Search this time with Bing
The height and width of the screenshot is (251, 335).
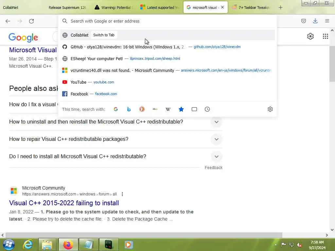click(129, 109)
